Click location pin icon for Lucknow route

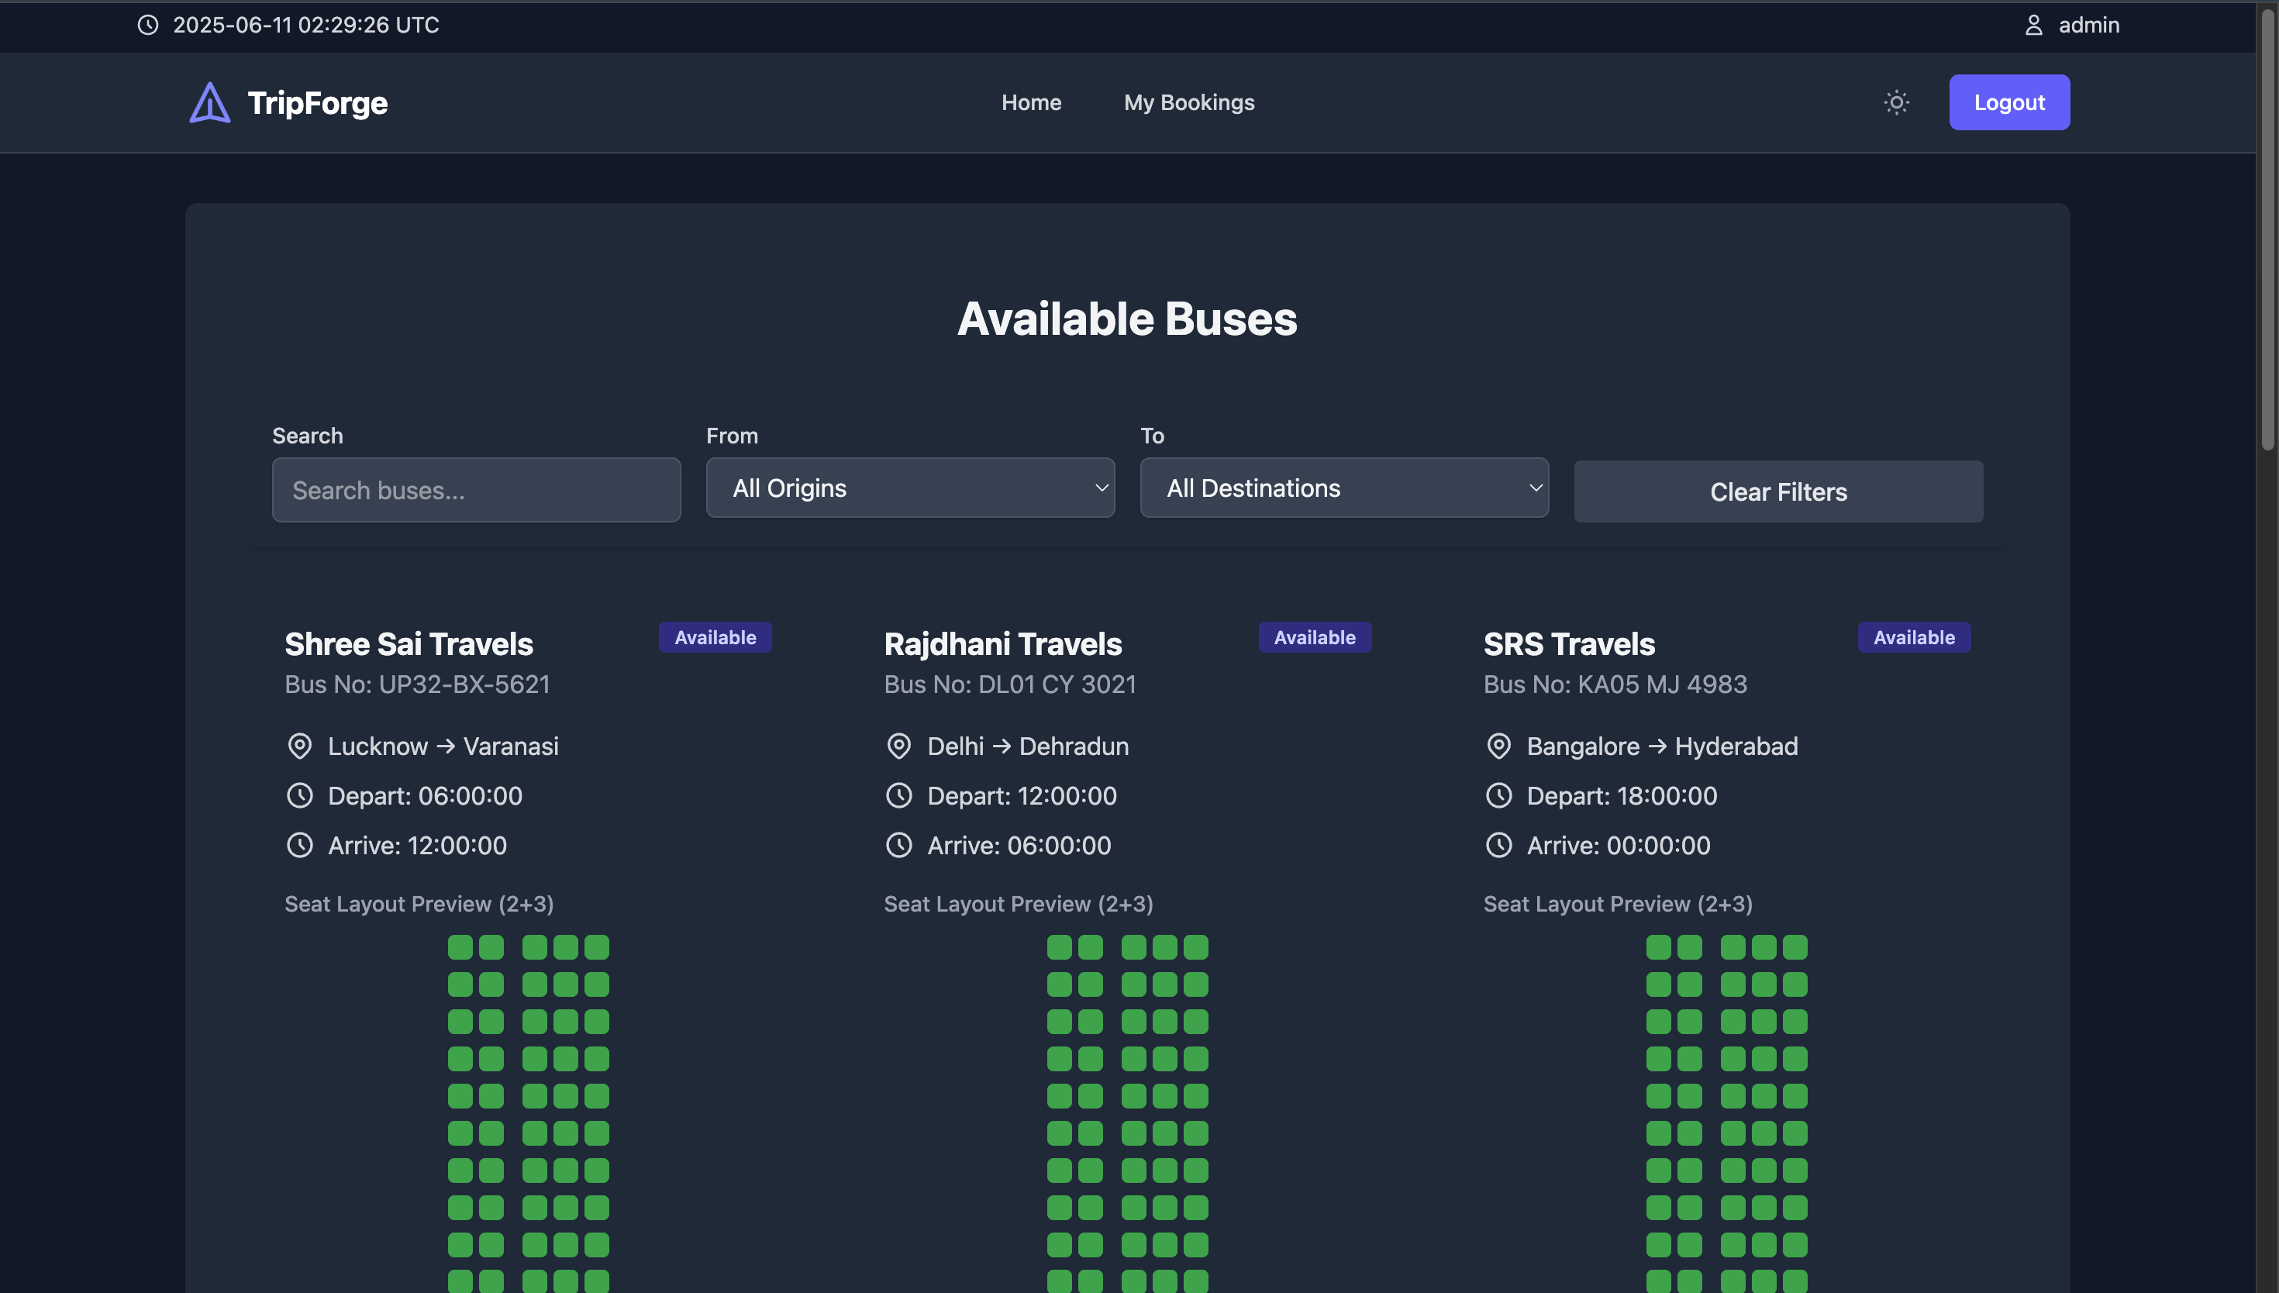click(x=300, y=746)
